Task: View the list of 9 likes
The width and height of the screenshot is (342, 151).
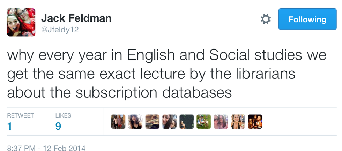Action: tap(58, 126)
